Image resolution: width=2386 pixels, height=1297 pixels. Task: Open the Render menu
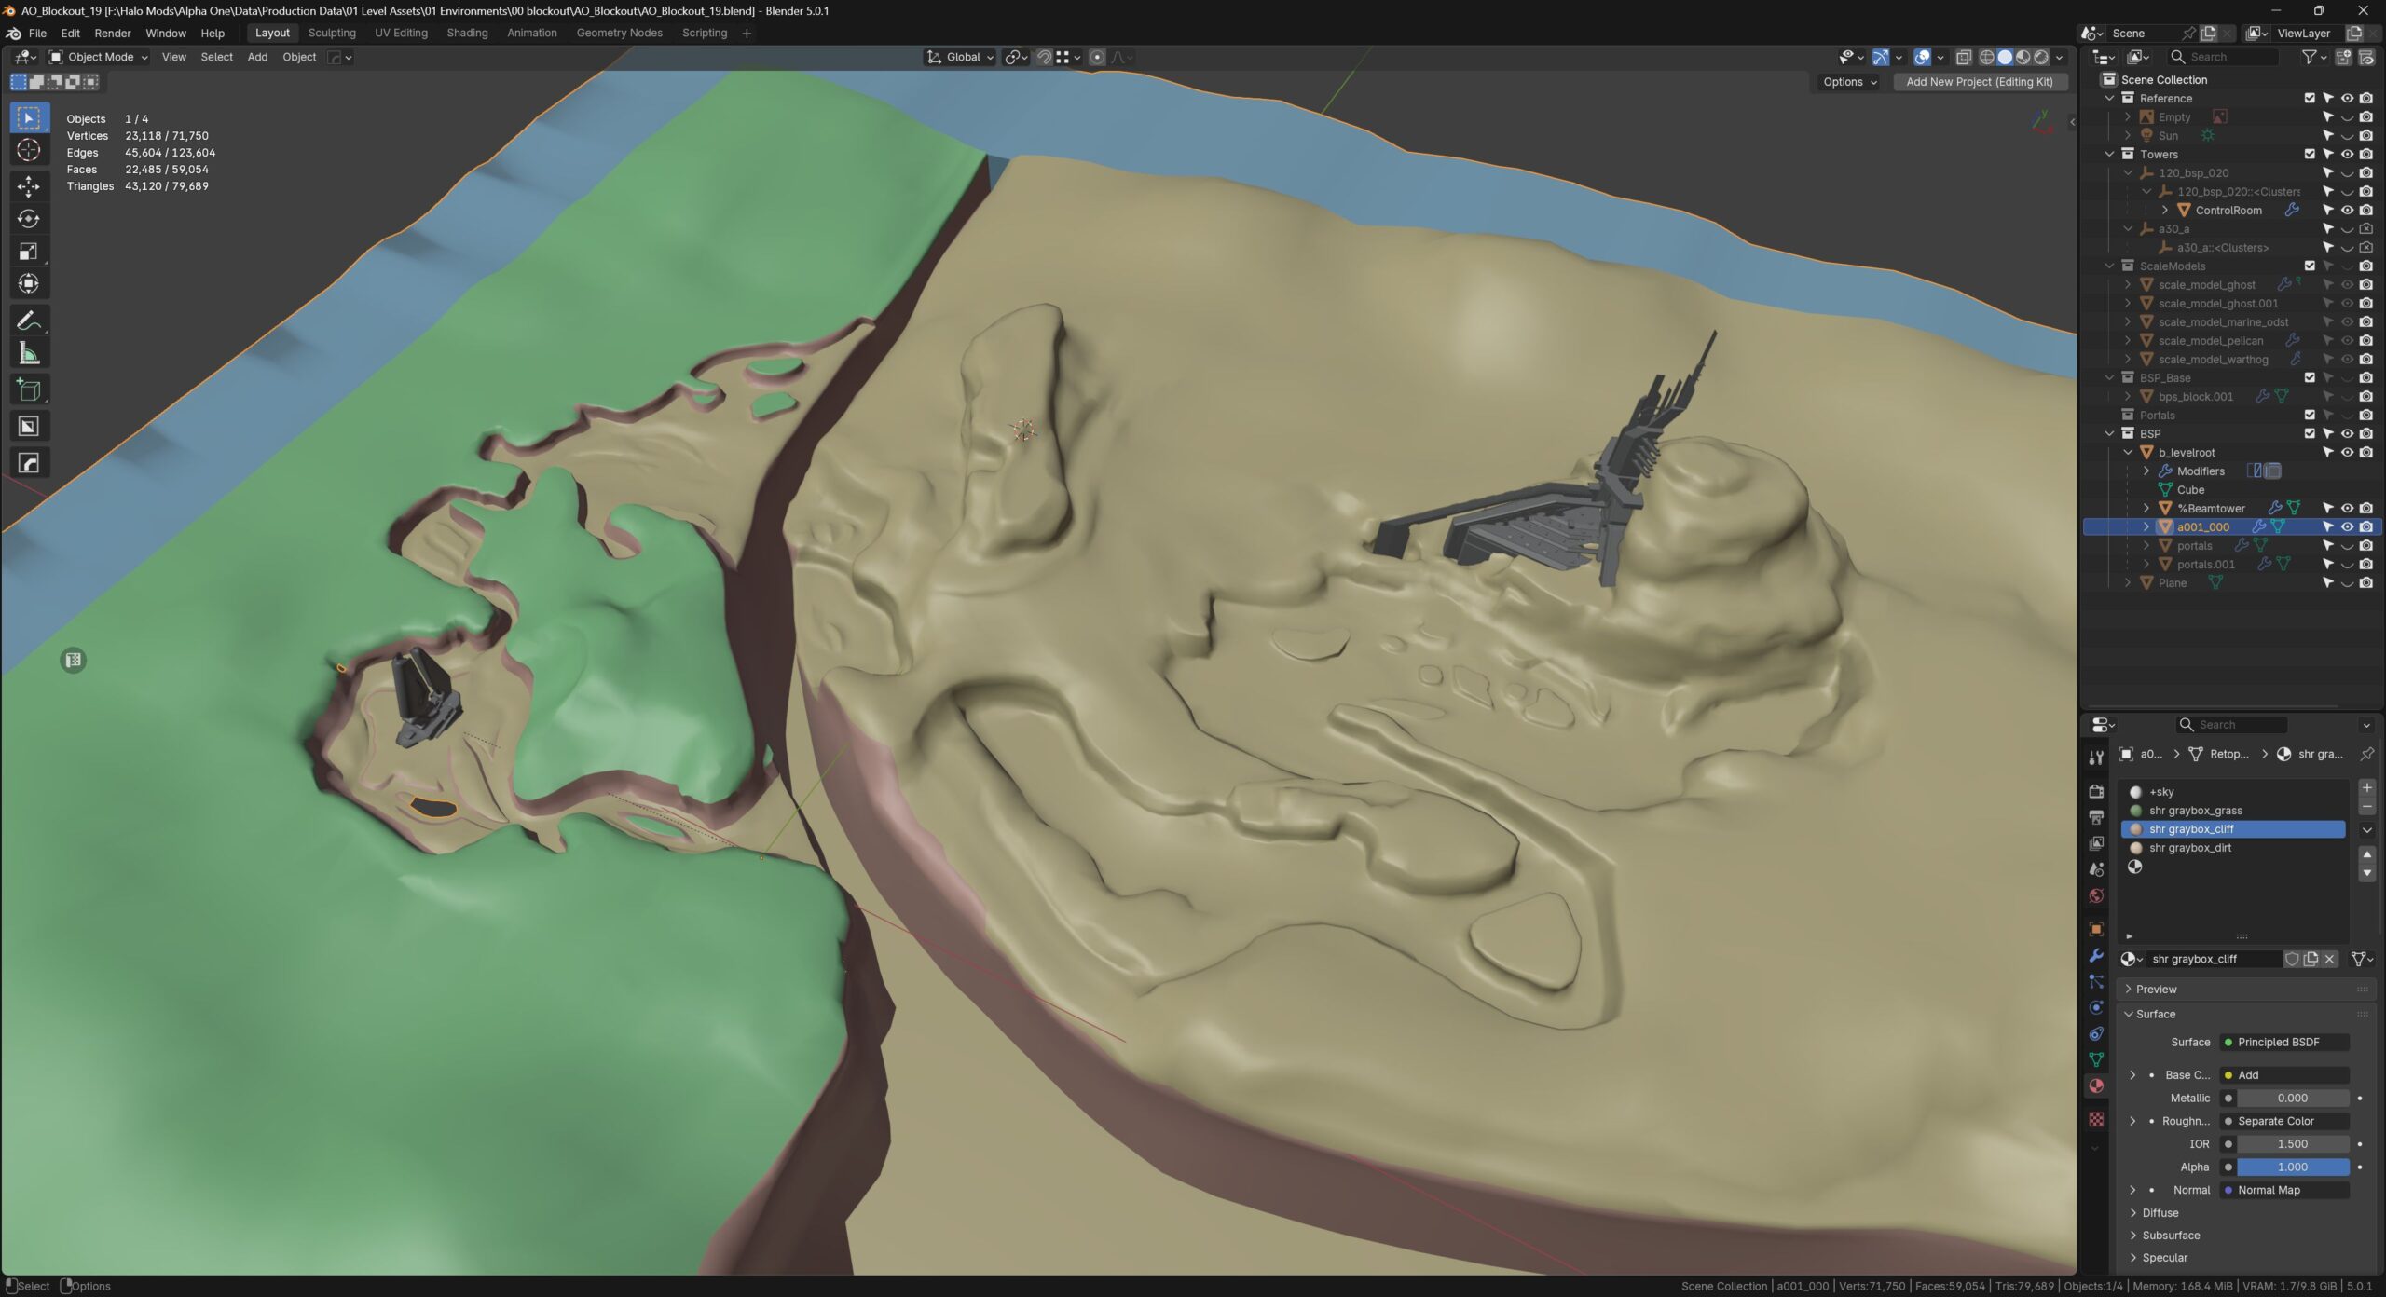(113, 33)
